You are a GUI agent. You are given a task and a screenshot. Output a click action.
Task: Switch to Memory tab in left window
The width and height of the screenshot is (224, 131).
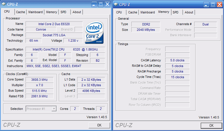coord(51,12)
